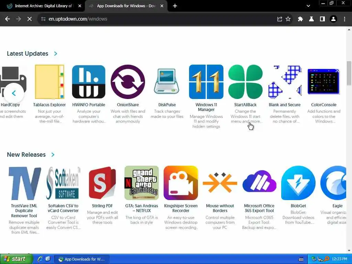Click the HardCopy app title
The width and height of the screenshot is (352, 264).
pyautogui.click(x=10, y=105)
